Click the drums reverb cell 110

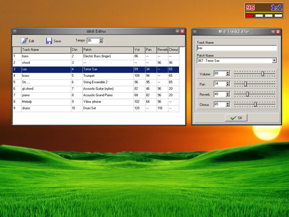163,108
